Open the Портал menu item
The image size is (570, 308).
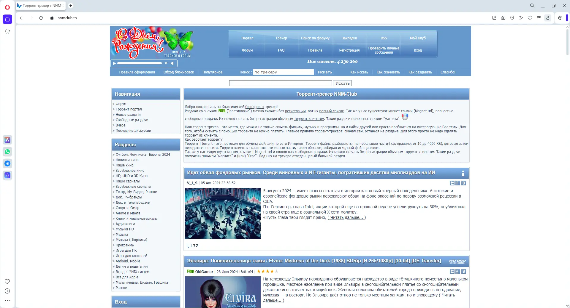[247, 38]
